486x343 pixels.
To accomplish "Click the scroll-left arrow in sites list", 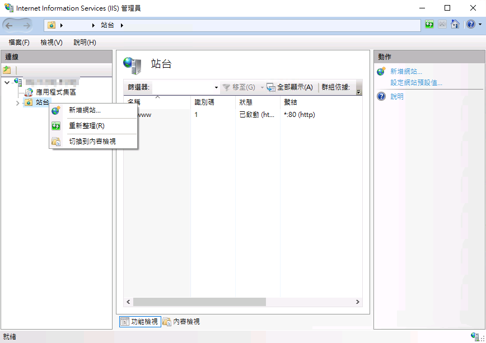I will coord(128,302).
